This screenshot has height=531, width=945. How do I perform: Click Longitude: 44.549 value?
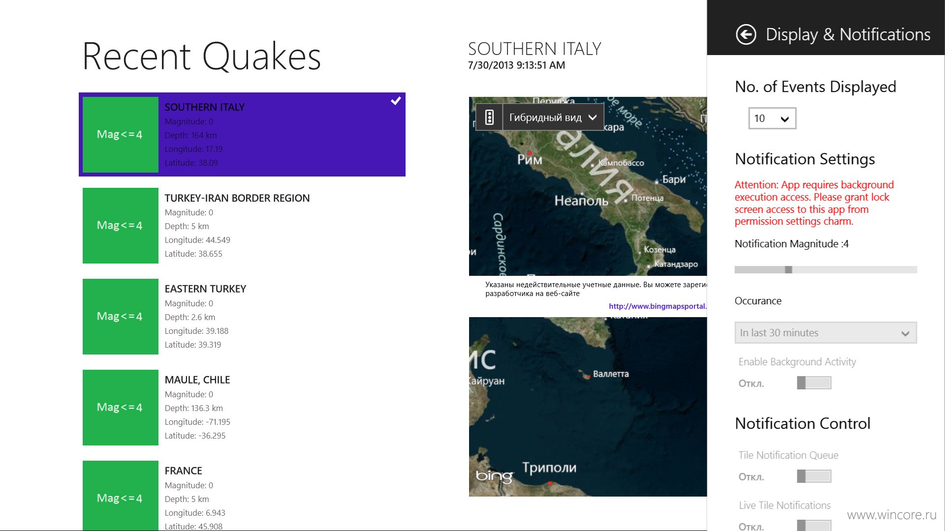(x=197, y=240)
